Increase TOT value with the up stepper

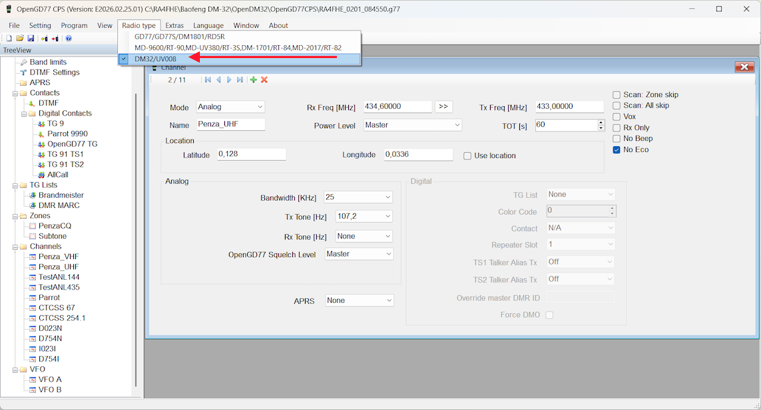(600, 122)
